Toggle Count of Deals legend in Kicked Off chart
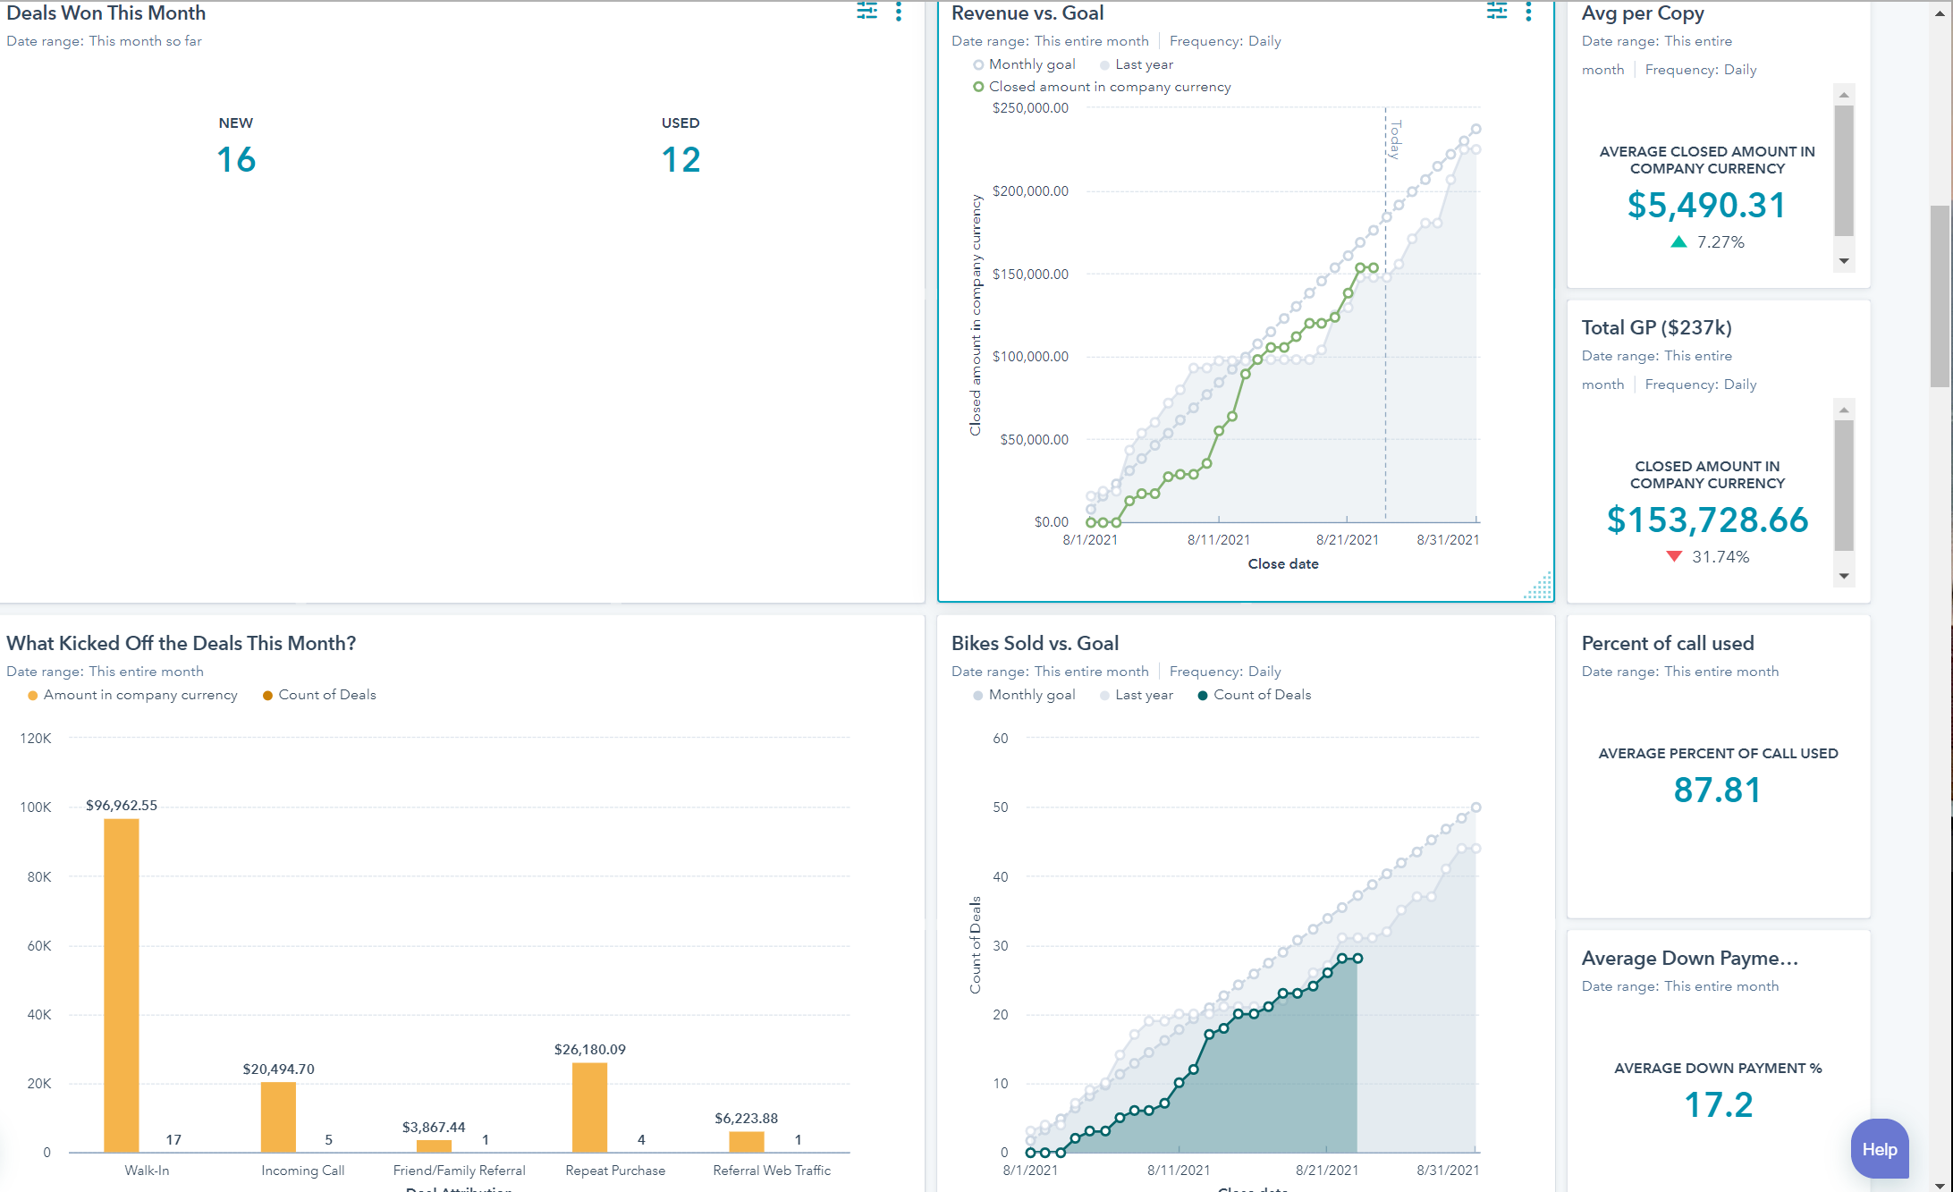The image size is (1953, 1192). (319, 695)
